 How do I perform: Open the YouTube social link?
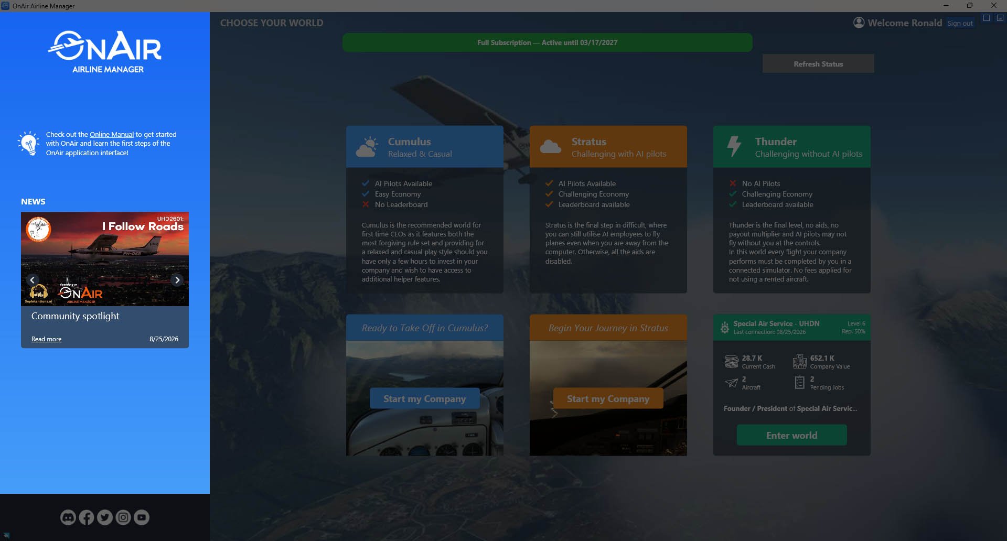[x=142, y=517]
